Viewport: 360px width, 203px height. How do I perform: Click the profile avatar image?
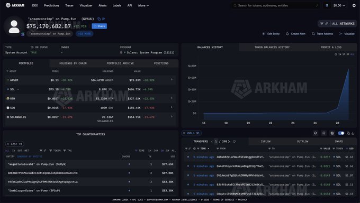(14, 26)
